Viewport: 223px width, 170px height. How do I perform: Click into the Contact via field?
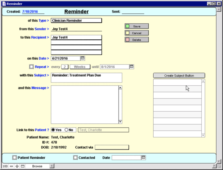(112, 147)
